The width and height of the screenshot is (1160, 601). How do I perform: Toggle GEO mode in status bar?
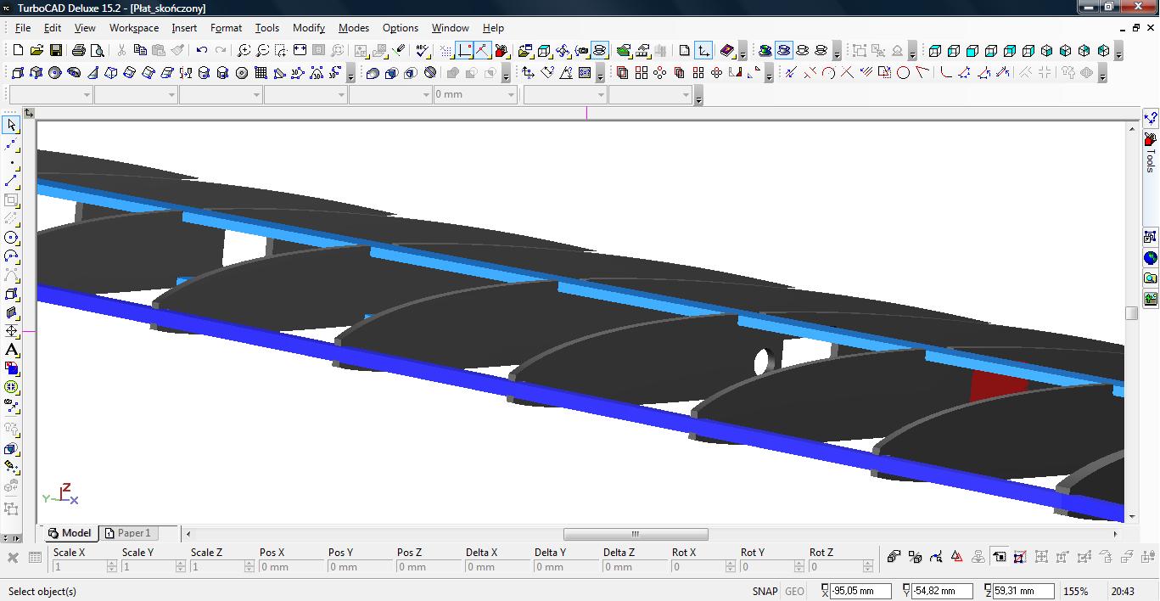click(x=794, y=592)
